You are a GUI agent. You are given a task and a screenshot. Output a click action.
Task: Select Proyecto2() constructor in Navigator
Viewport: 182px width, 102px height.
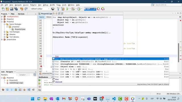(x=13, y=80)
